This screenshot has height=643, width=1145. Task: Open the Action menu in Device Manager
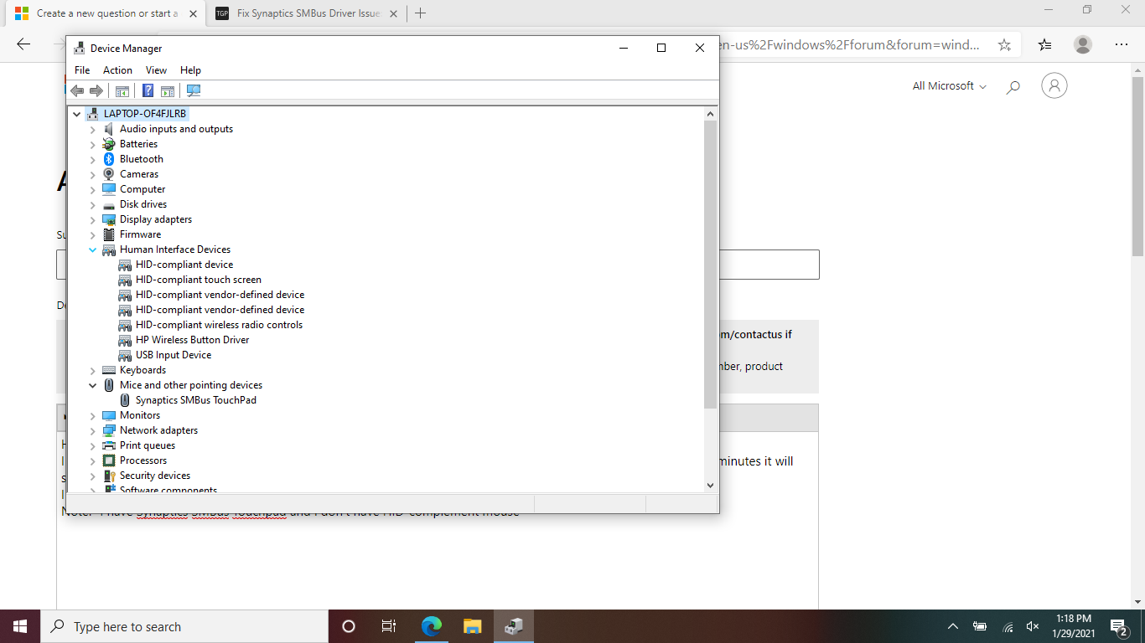(117, 70)
